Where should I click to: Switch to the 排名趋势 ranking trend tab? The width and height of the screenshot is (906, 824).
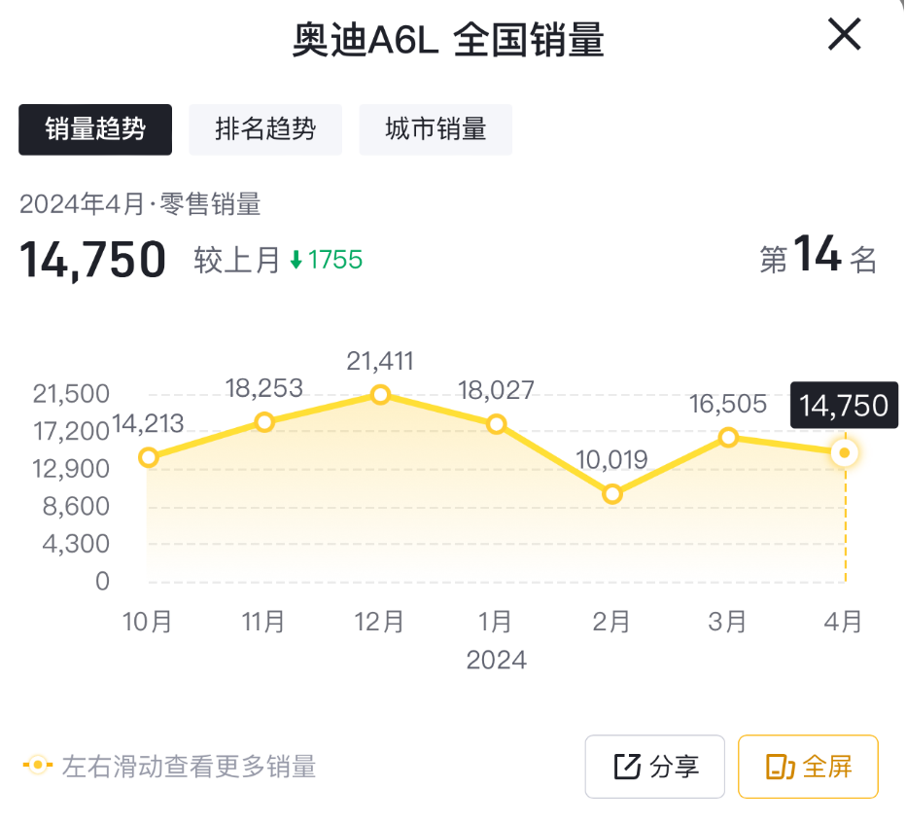point(265,129)
